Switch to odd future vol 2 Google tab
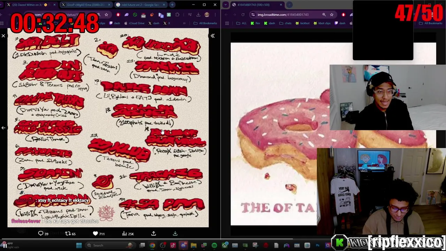 coord(140,5)
